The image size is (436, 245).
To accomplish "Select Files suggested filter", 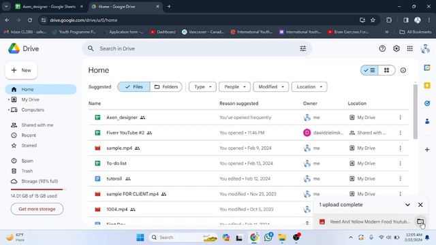I will click(134, 87).
